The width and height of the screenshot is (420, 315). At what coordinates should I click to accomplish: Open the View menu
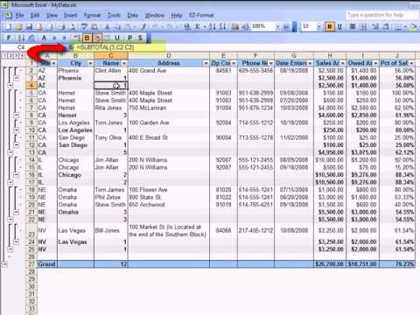coord(52,15)
